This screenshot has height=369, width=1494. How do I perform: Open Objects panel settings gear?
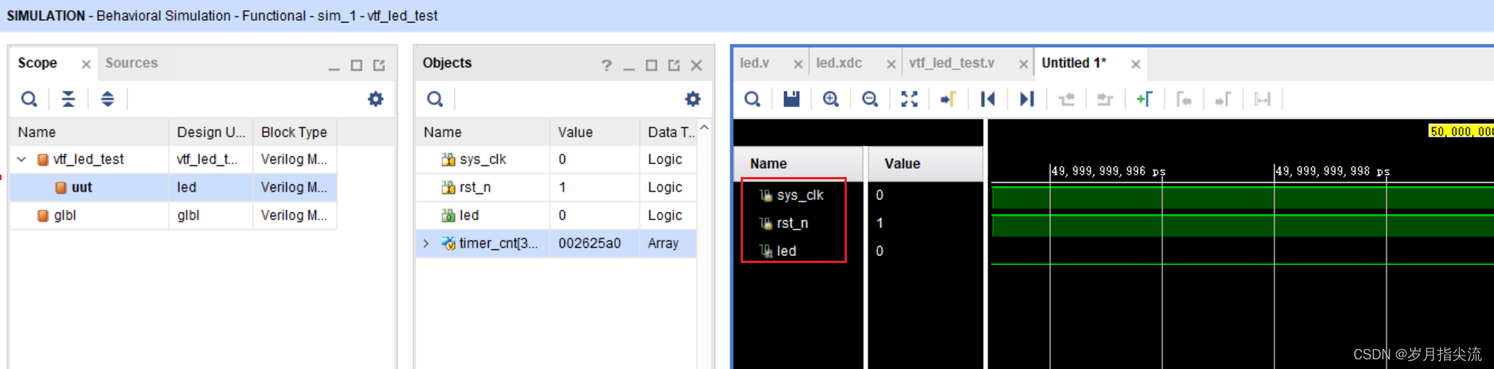[693, 99]
